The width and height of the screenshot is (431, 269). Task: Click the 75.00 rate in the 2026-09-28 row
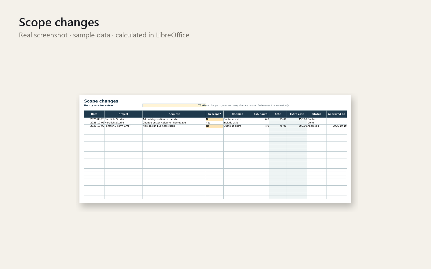point(278,119)
